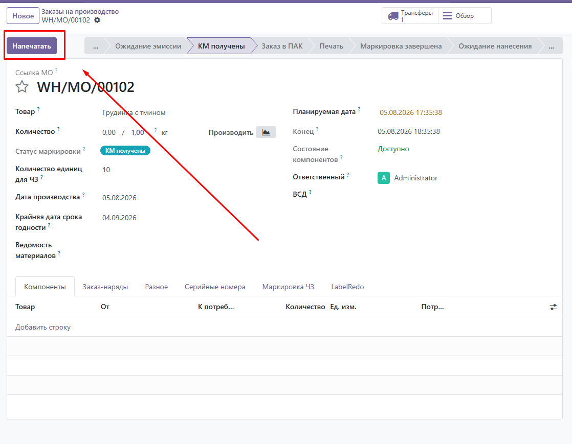572x444 pixels.
Task: Click end date 05.08.2026 18:35:38
Action: 409,131
